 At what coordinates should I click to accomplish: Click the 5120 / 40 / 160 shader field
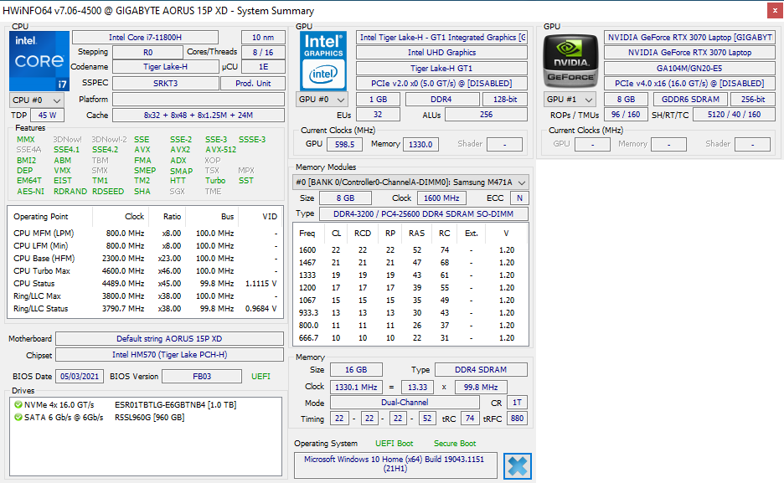(x=734, y=115)
